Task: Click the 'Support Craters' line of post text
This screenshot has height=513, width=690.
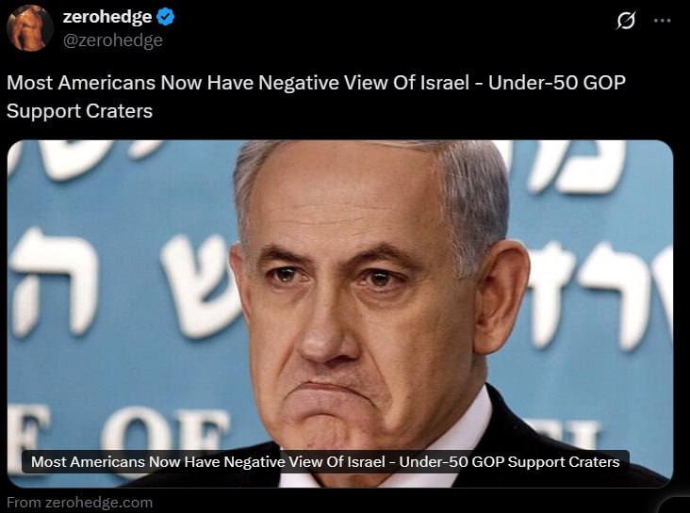Action: point(79,111)
